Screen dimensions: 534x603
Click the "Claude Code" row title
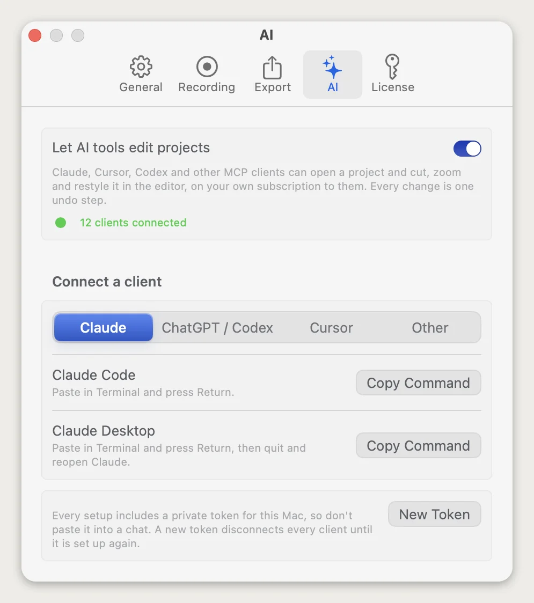(x=94, y=375)
